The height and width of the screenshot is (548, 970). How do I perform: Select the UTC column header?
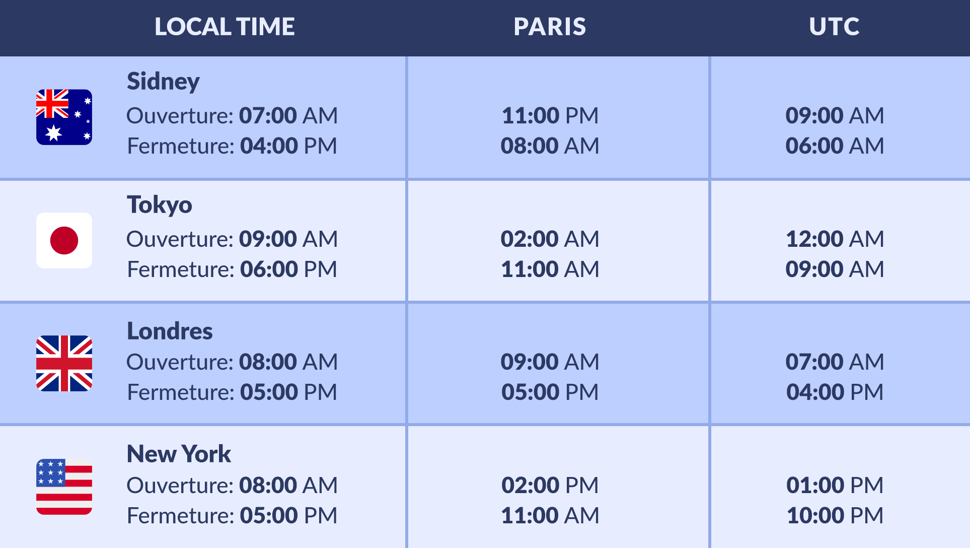click(x=834, y=27)
